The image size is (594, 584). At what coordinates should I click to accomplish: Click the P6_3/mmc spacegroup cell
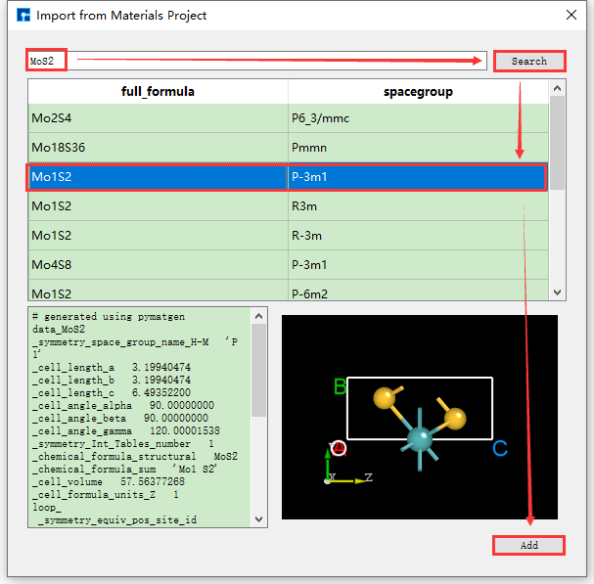[x=419, y=119]
